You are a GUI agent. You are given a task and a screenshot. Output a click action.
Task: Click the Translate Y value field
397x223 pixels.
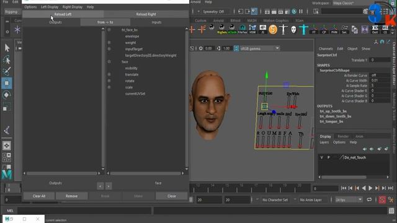coord(380,60)
